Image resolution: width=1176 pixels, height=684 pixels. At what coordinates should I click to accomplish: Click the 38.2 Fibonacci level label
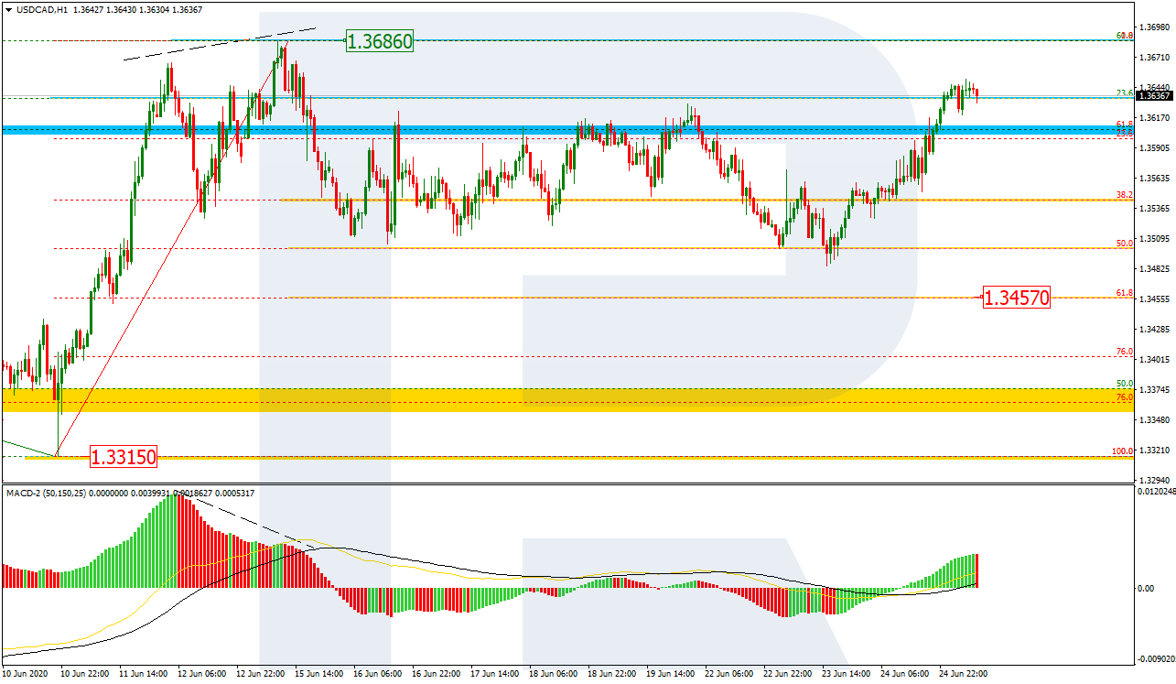1125,195
